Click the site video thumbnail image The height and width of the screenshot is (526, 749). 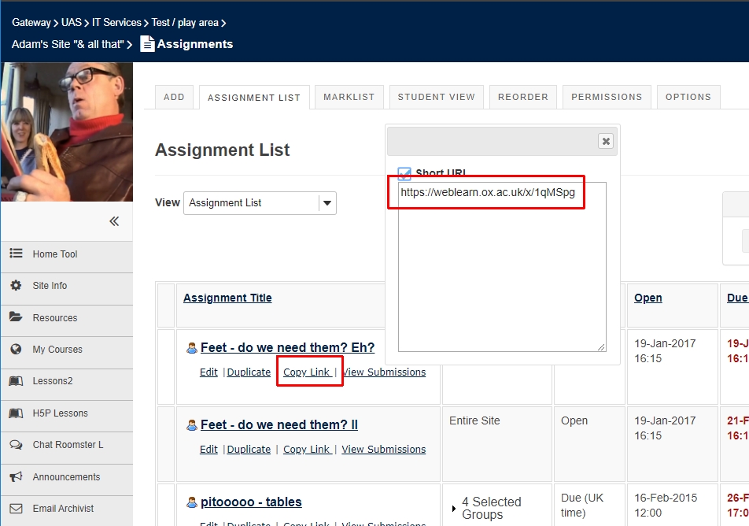(66, 131)
